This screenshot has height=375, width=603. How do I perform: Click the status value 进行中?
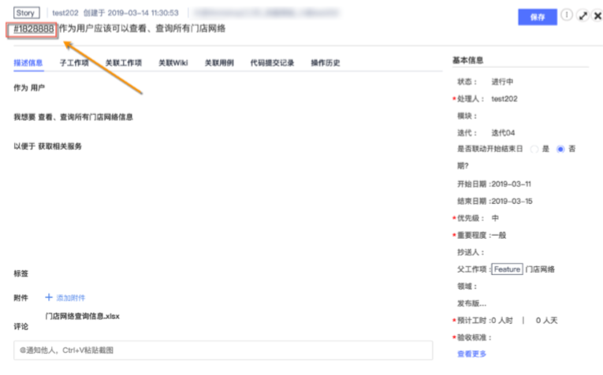[502, 82]
